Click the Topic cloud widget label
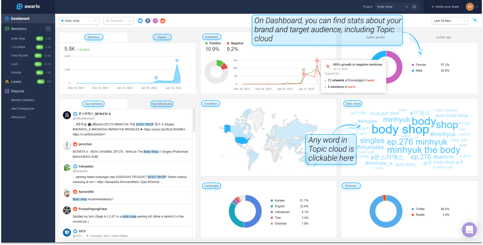This screenshot has height=245, width=483. (353, 104)
